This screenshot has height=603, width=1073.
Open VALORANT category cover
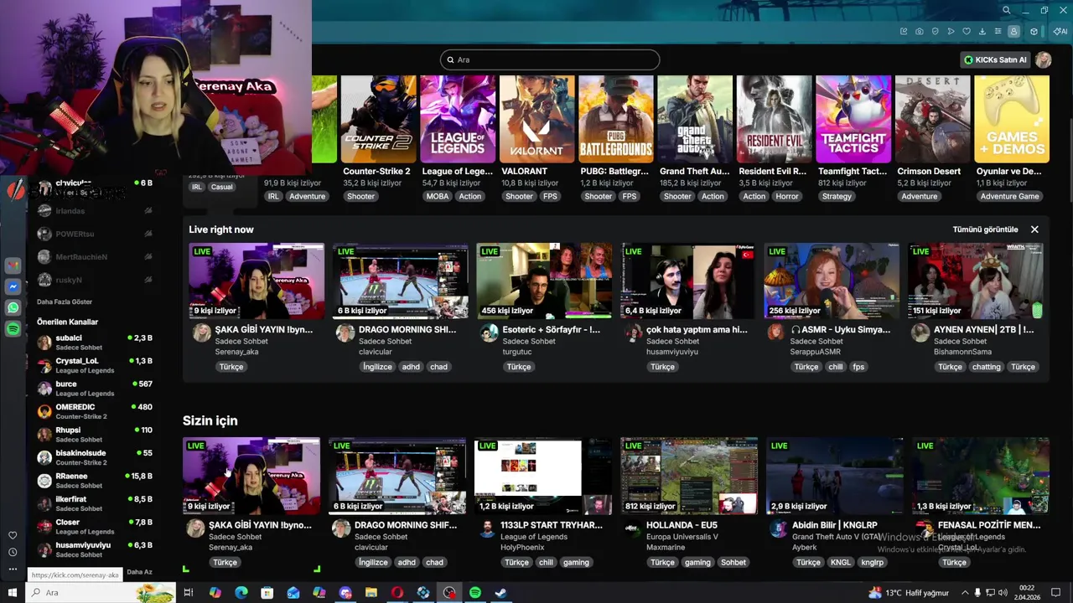pyautogui.click(x=536, y=119)
